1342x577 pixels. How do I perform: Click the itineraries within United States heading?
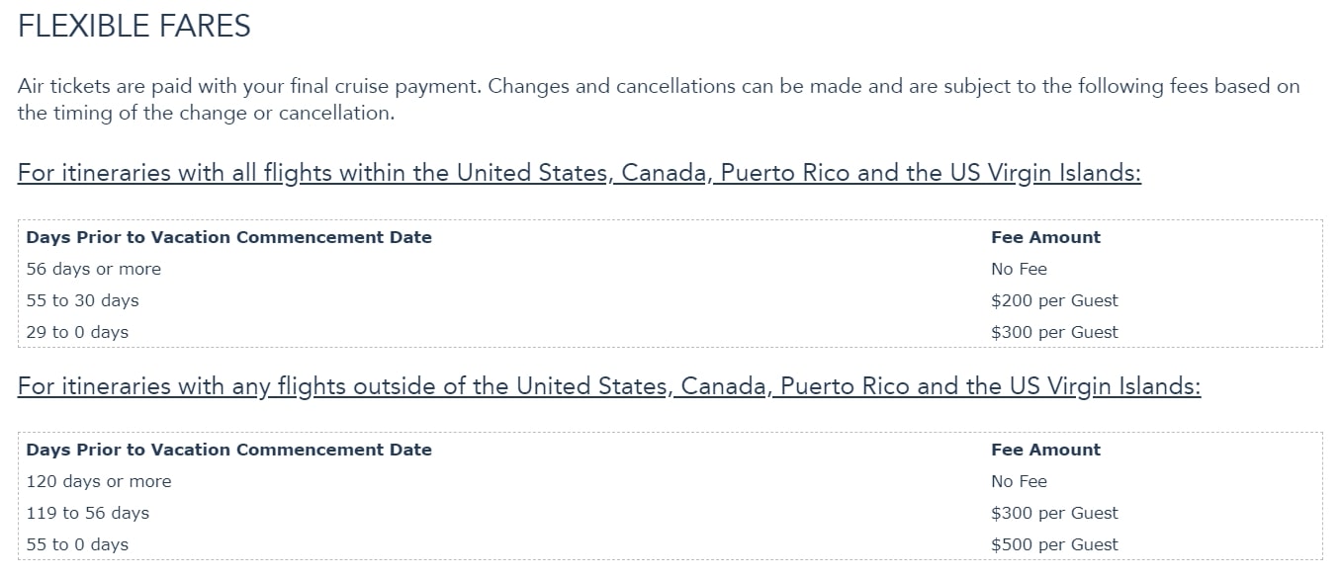(x=580, y=174)
